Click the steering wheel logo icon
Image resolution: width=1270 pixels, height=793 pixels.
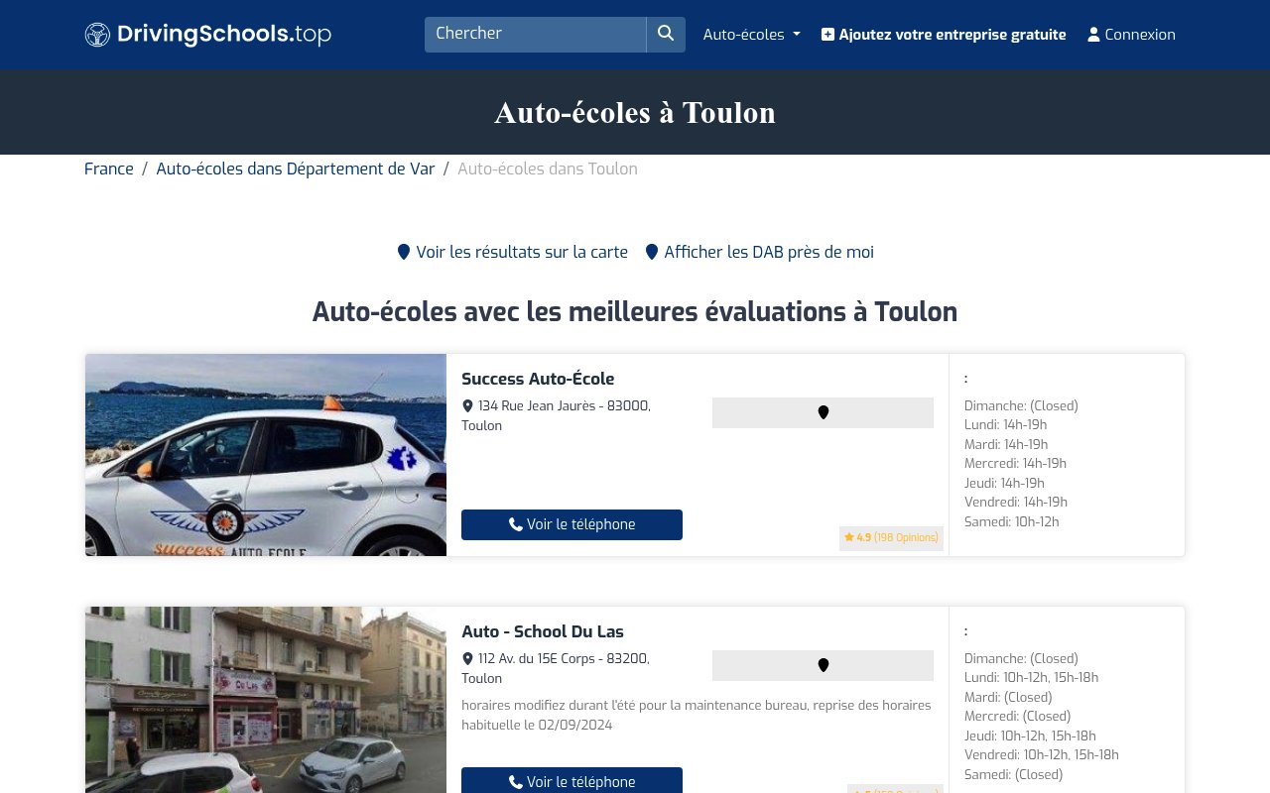click(x=96, y=34)
